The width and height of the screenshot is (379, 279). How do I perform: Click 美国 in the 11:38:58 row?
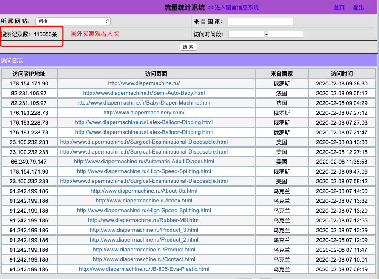pyautogui.click(x=282, y=162)
